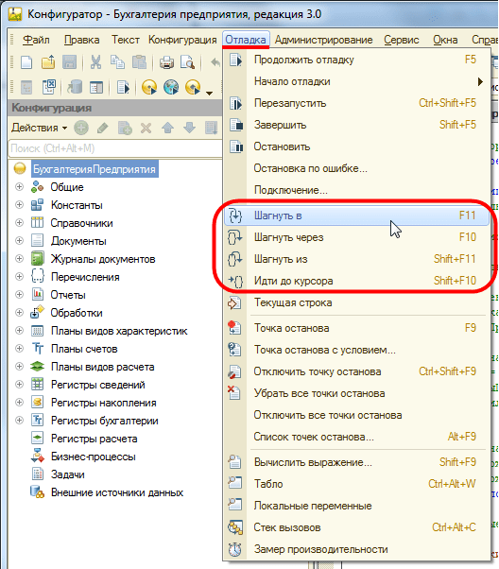Expand the Справочники tree node

[19, 222]
